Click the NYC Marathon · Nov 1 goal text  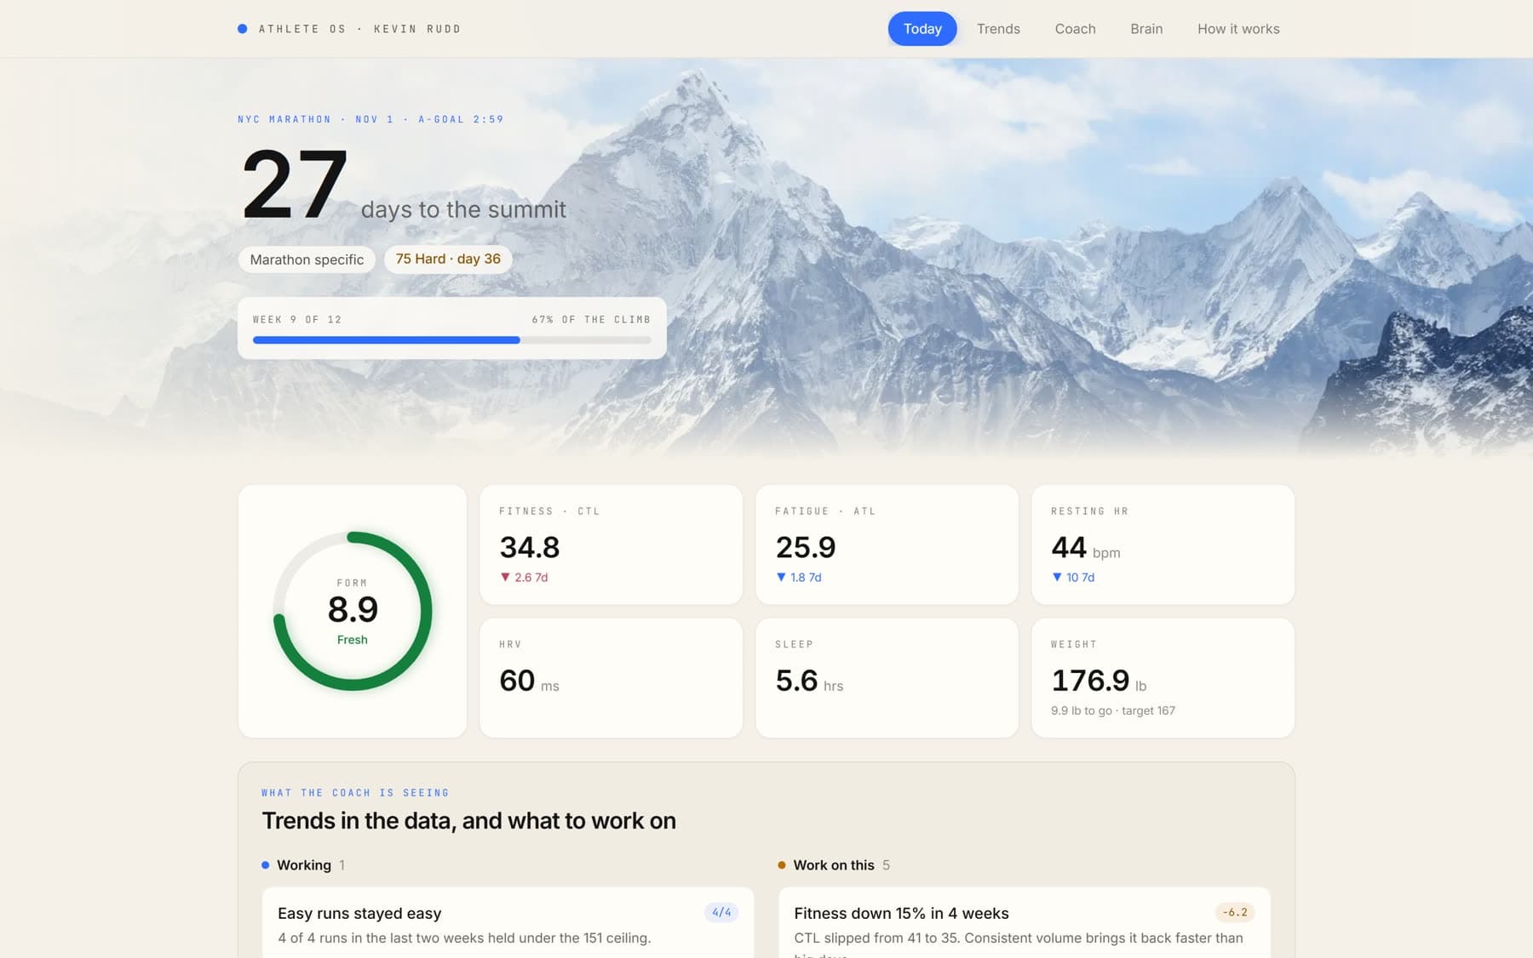[x=370, y=119]
